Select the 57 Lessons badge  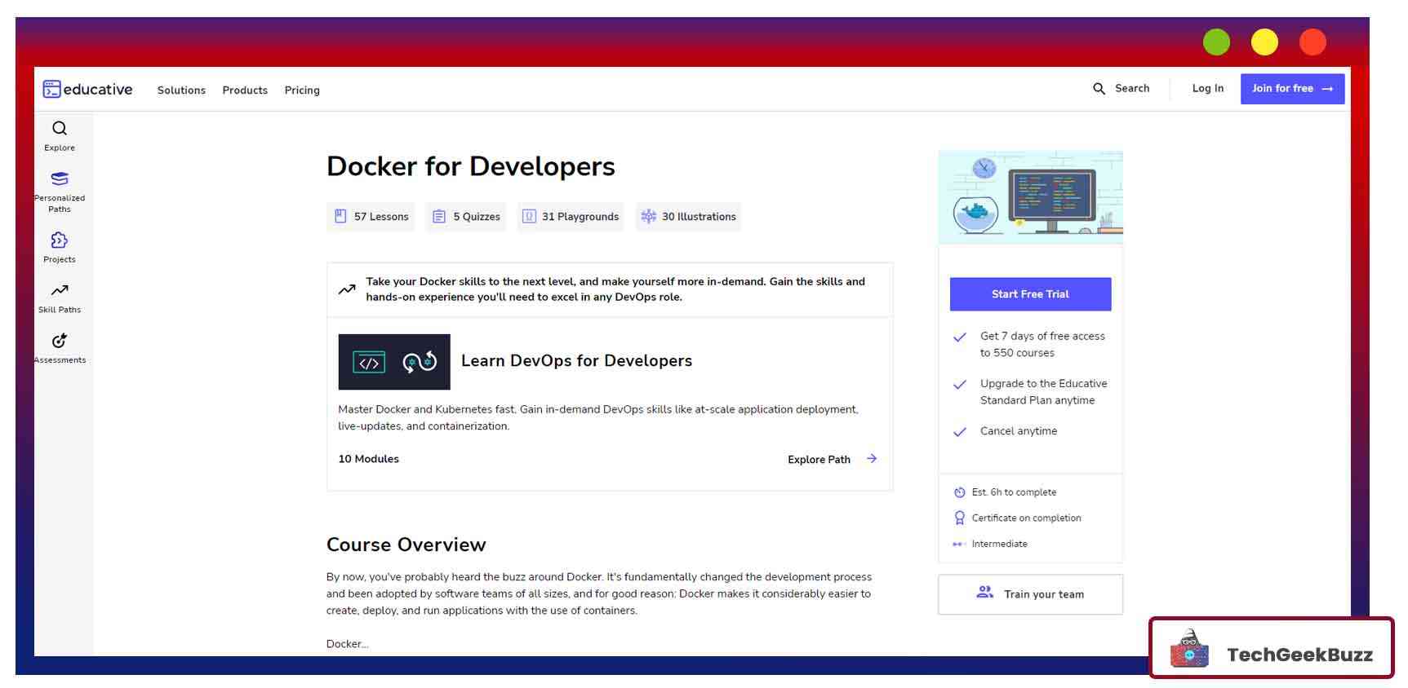371,217
